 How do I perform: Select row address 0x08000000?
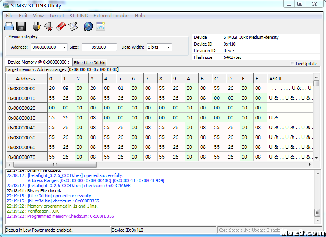coord(27,89)
